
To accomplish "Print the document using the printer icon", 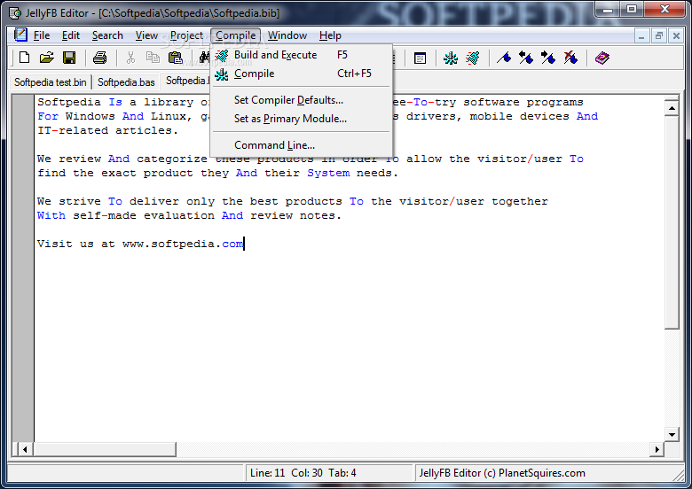I will 99,58.
